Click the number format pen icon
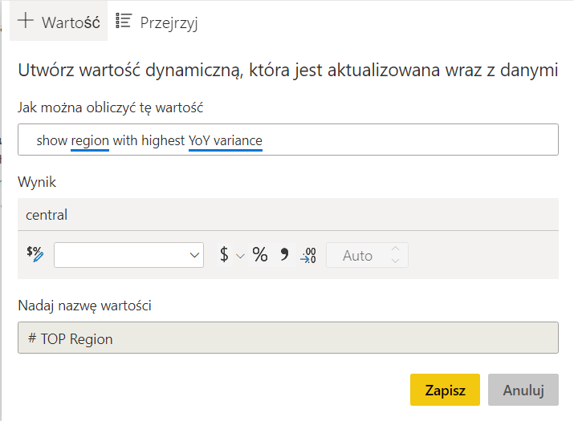This screenshot has width=574, height=421. (35, 255)
